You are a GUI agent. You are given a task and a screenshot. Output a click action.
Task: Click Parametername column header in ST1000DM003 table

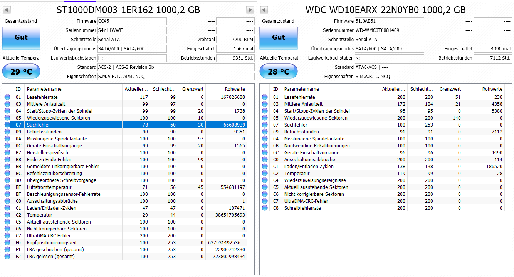(x=73, y=89)
